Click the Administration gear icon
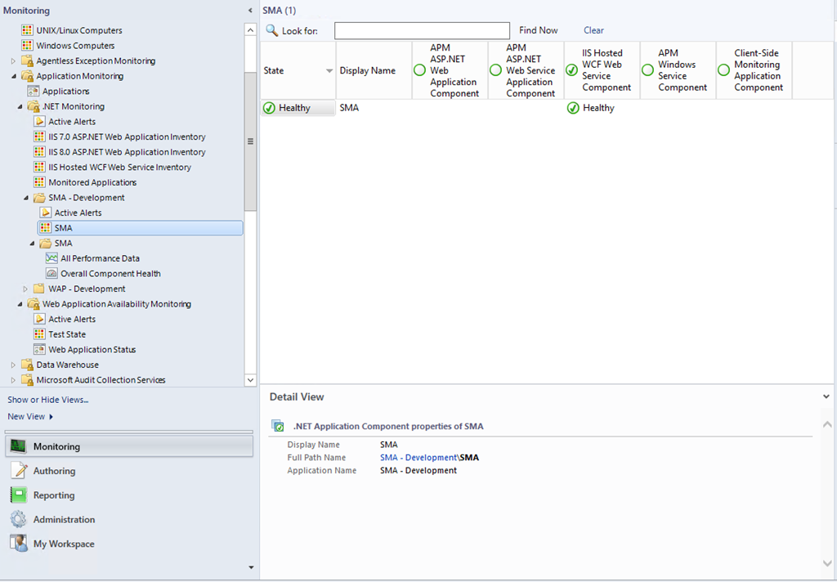Image resolution: width=837 pixels, height=582 pixels. [x=18, y=520]
